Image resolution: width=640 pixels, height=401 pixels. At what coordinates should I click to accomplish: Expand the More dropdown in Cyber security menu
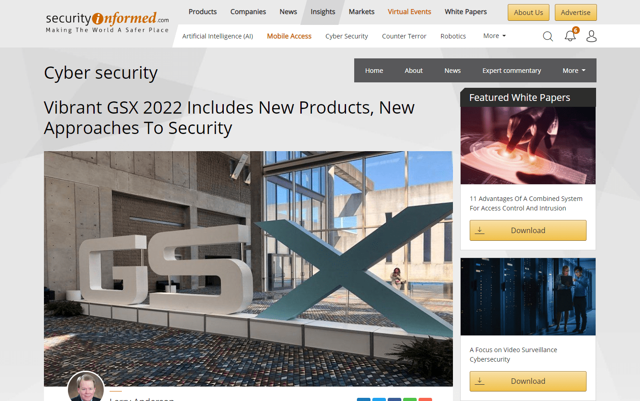(574, 71)
